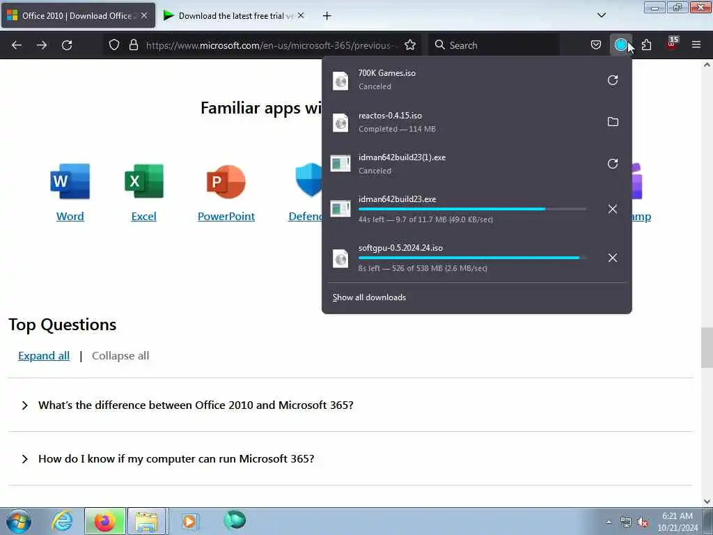The image size is (713, 535).
Task: Follow the Word link
Action: point(70,217)
